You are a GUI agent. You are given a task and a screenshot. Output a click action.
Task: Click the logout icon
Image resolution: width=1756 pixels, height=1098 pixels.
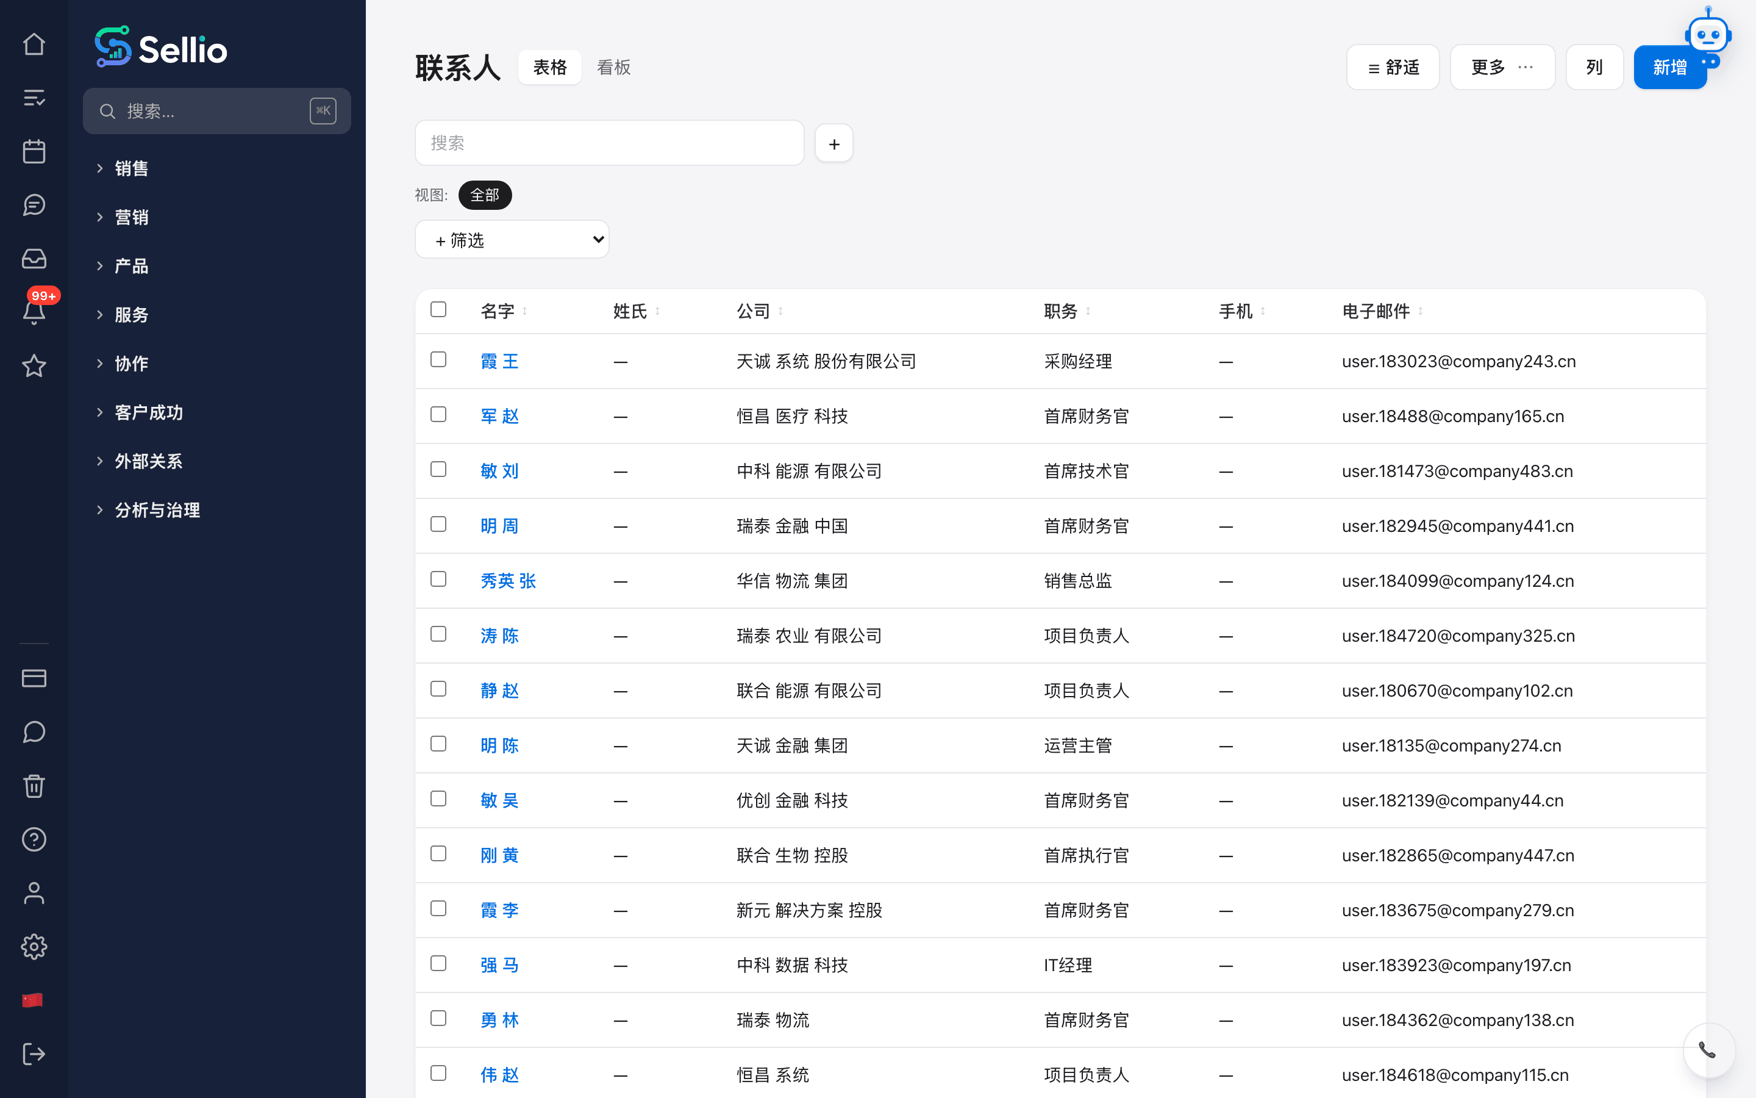(x=34, y=1053)
